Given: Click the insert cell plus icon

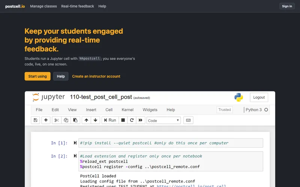Looking at the screenshot, I should click(x=46, y=120).
